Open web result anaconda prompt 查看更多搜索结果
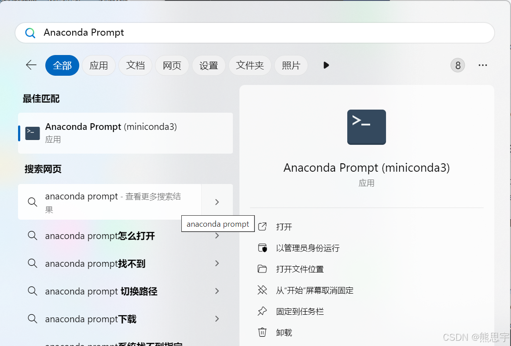Image resolution: width=511 pixels, height=346 pixels. pos(110,202)
